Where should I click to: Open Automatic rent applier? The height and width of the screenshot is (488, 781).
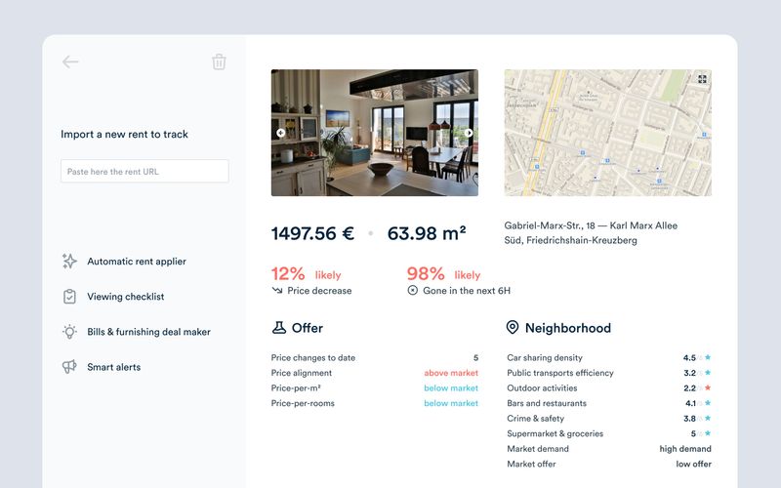[x=137, y=262]
